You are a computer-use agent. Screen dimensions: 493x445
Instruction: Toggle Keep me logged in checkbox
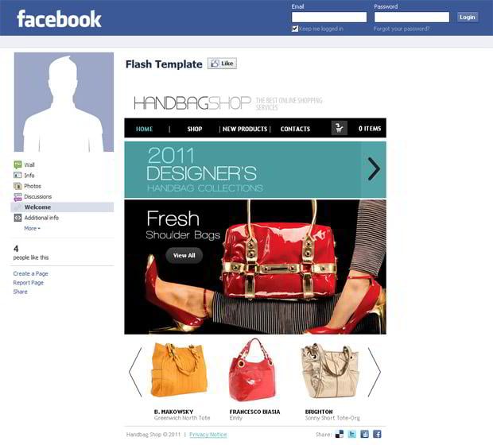tap(294, 29)
